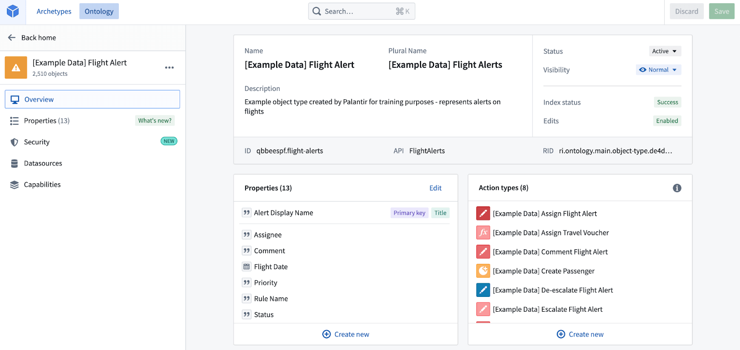The width and height of the screenshot is (740, 350).
Task: Click the orange Flight Alert warning icon
Action: click(x=16, y=67)
